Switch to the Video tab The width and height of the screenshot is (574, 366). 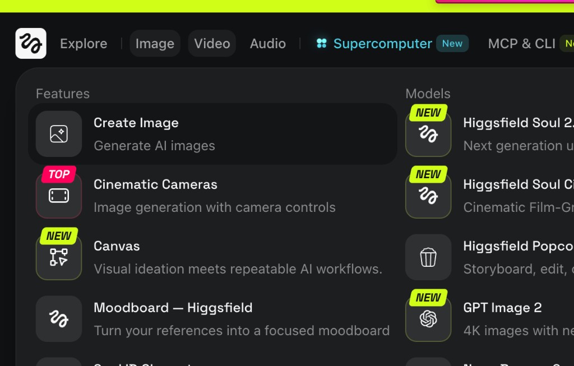pyautogui.click(x=212, y=44)
